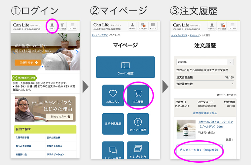Open the 定期申込履歴 tile
Viewport: 251px width, 165px height.
(x=113, y=124)
